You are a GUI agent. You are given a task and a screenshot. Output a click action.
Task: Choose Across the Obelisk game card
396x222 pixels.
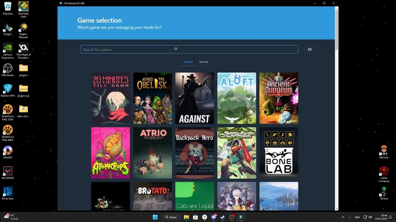[153, 98]
